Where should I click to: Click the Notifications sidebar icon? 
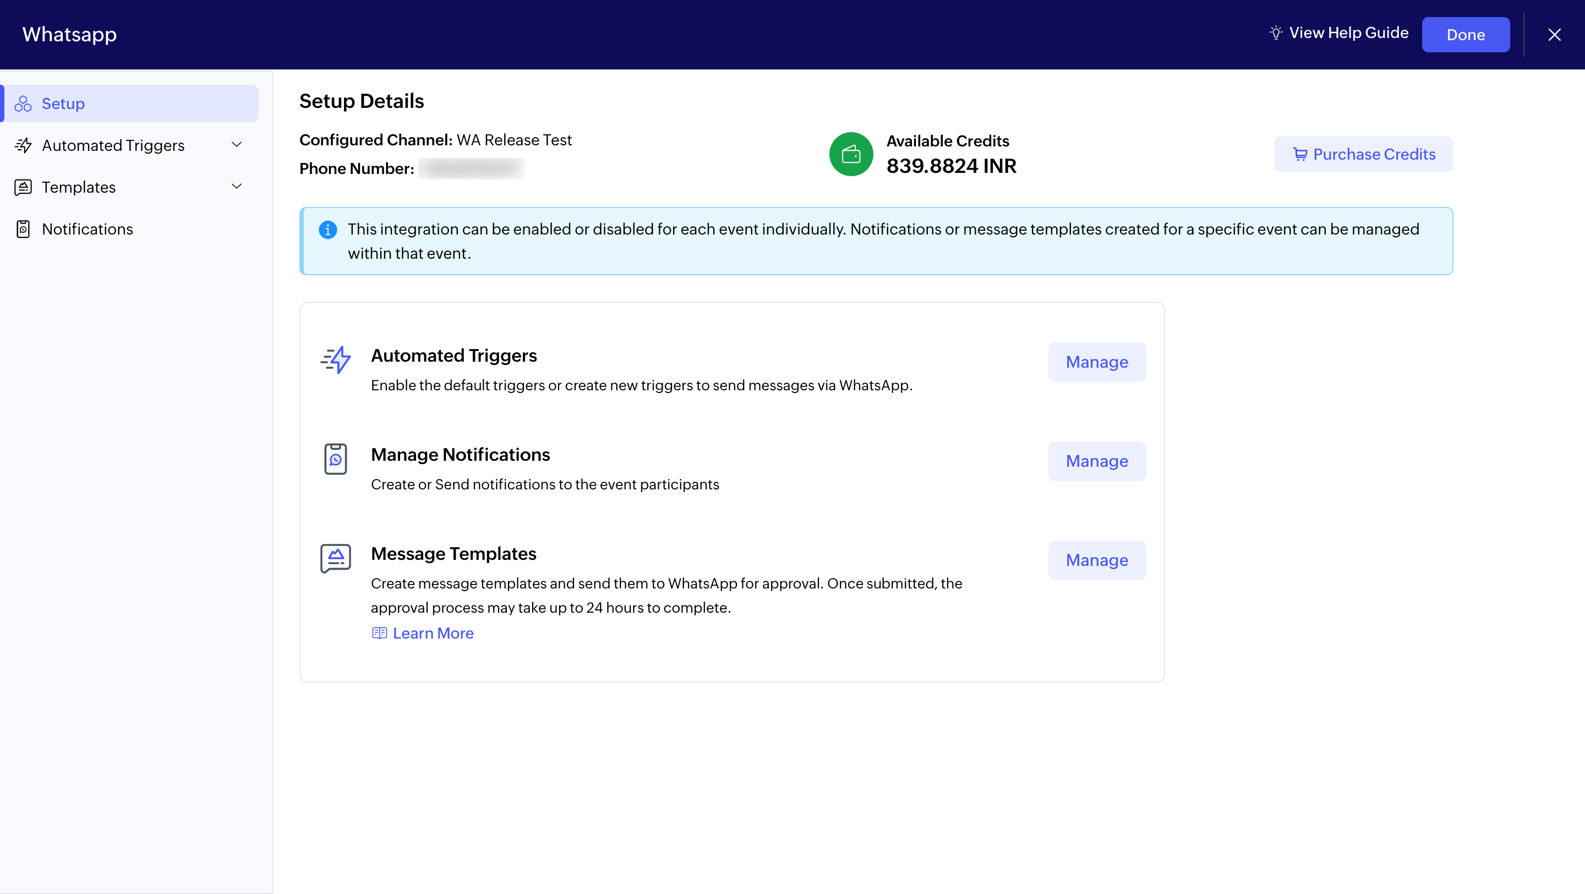(23, 229)
